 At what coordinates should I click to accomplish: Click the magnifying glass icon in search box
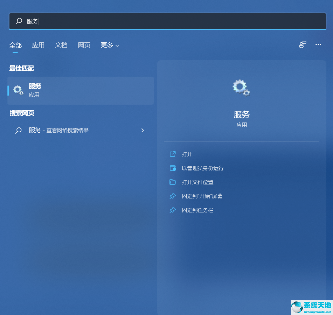pyautogui.click(x=19, y=21)
